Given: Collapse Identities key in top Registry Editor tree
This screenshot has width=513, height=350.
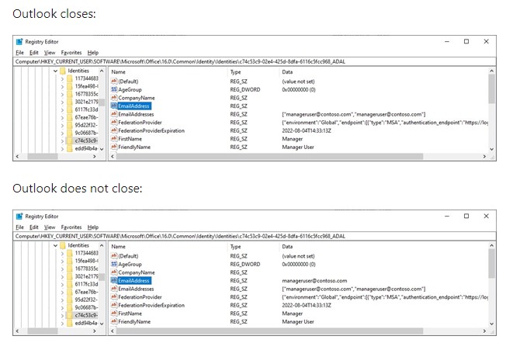Looking at the screenshot, I should (x=54, y=71).
